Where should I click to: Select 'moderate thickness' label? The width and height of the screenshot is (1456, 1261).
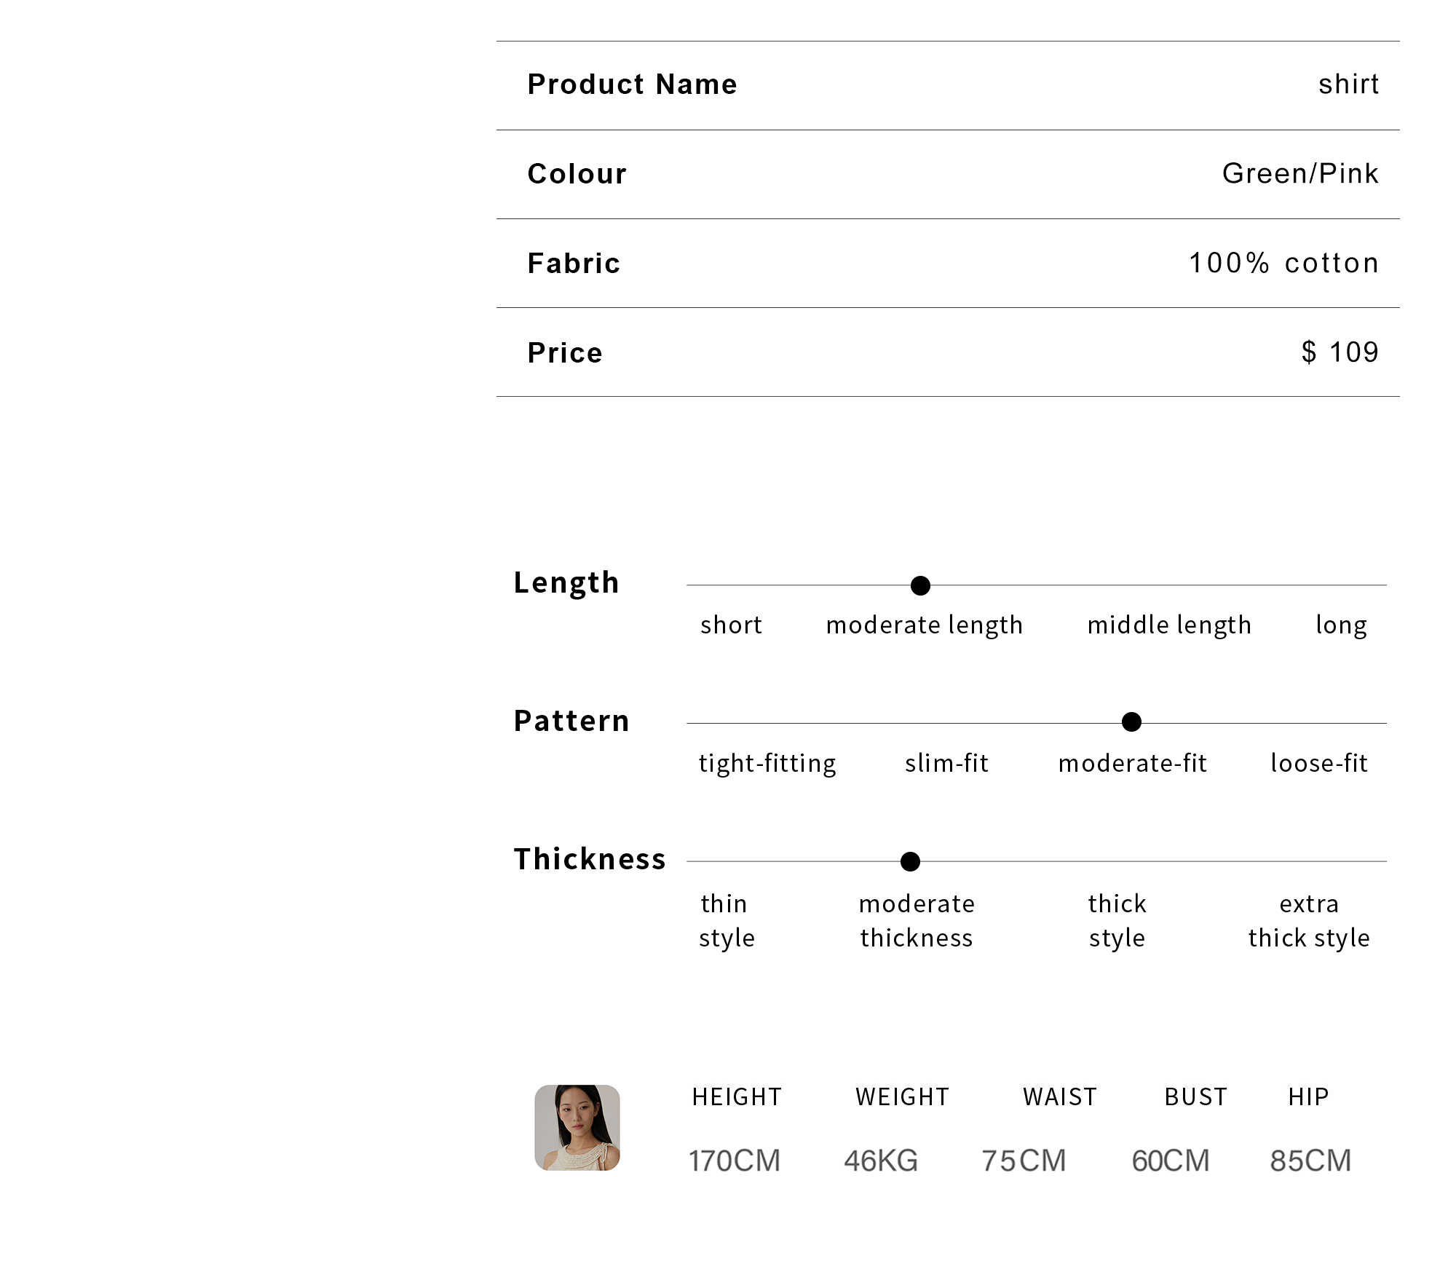pyautogui.click(x=917, y=921)
